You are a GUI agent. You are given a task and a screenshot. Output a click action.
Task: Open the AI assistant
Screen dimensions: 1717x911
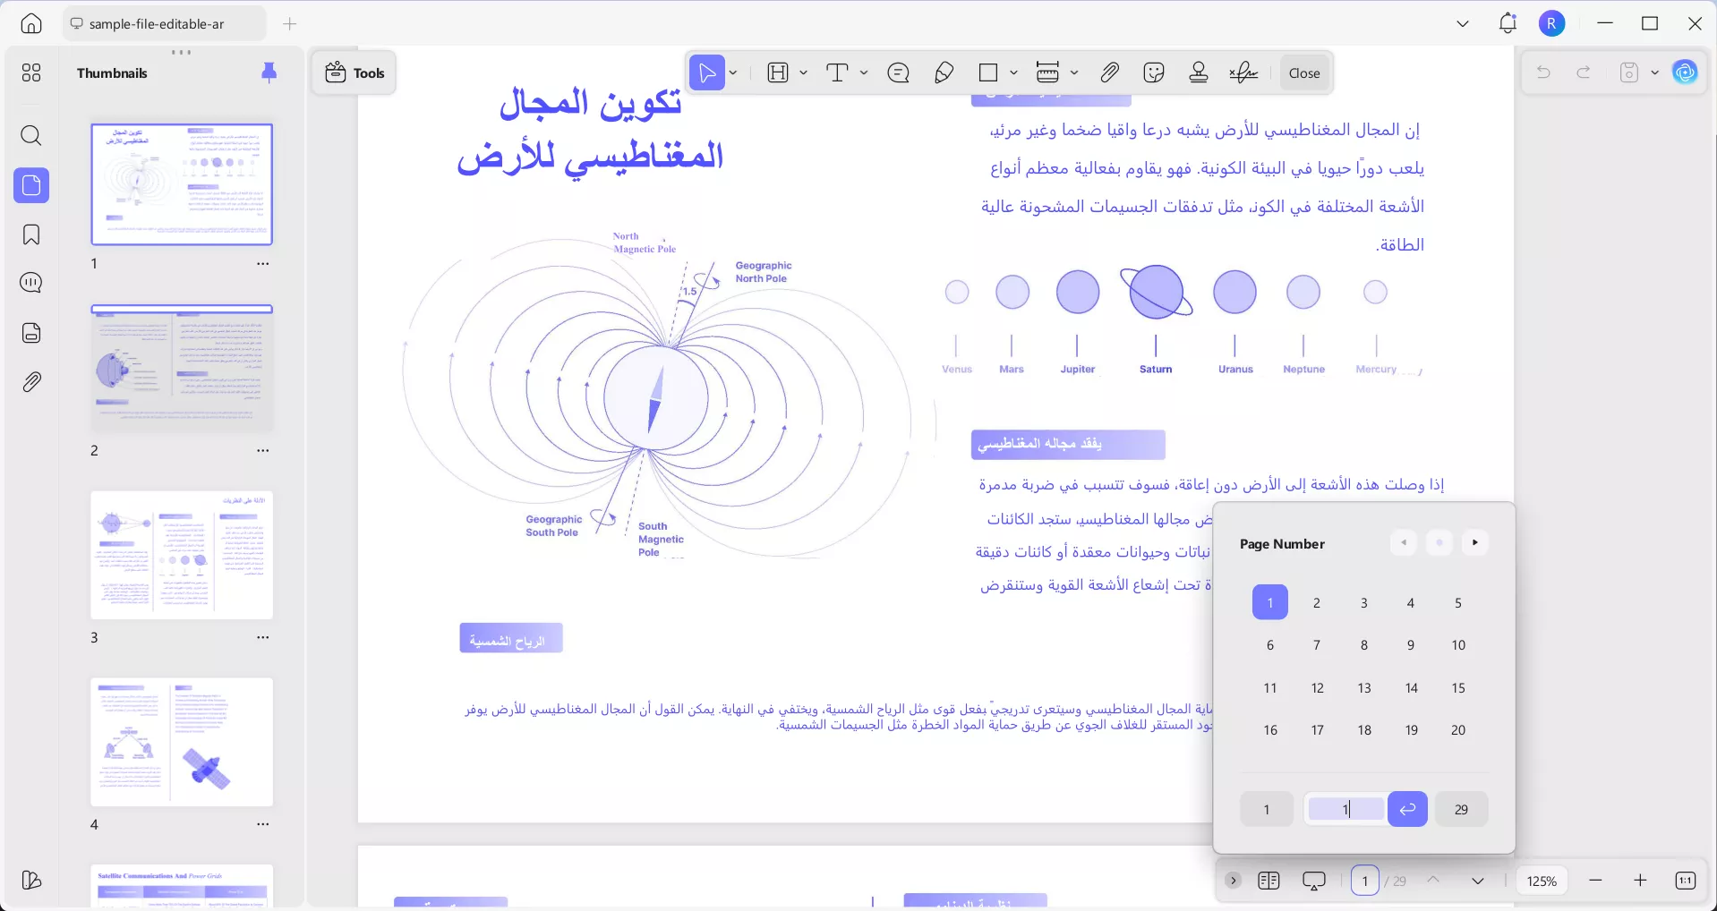1687,72
